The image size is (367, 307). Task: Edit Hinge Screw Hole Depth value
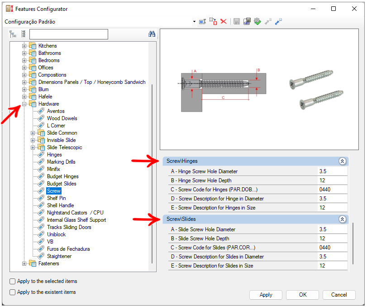tap(332, 180)
